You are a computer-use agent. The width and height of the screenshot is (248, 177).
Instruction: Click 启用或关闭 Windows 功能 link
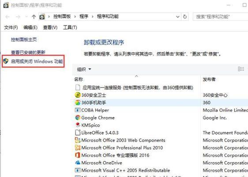(37, 61)
